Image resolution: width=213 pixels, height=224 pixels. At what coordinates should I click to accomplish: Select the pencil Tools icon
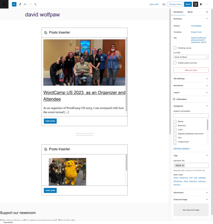pyautogui.click(x=20, y=4)
